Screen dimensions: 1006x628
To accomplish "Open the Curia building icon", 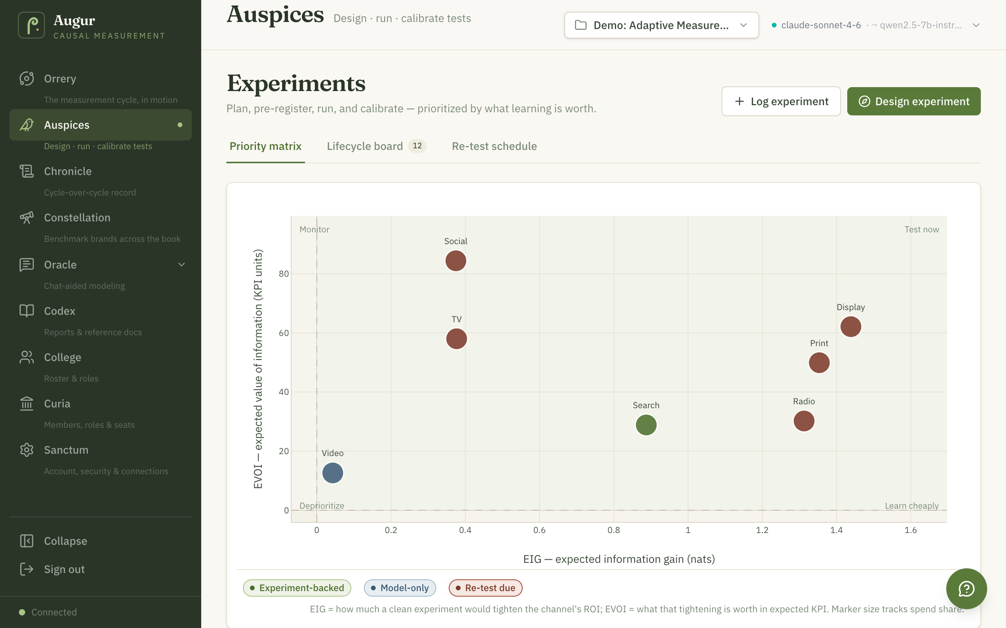I will 27,403.
